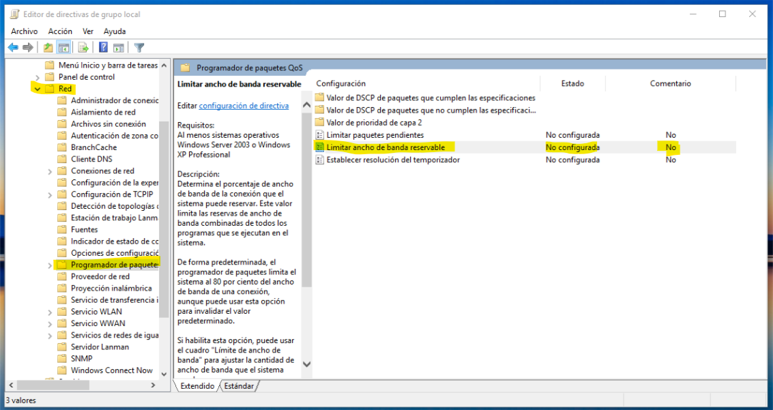Click the policy icon of Establecer resolución del temporizador
The height and width of the screenshot is (410, 773).
click(319, 160)
